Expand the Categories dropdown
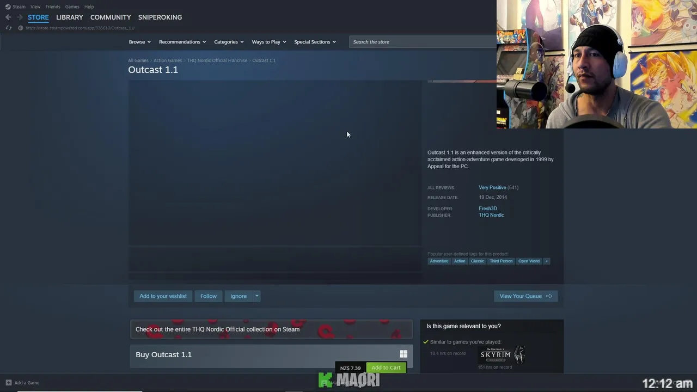697x392 pixels. pyautogui.click(x=229, y=42)
